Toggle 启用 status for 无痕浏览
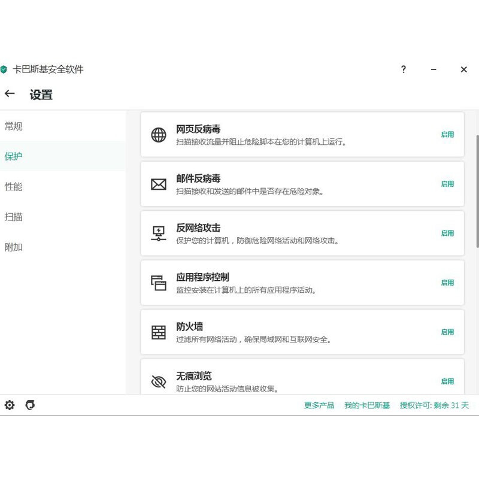The image size is (479, 479). click(x=447, y=381)
